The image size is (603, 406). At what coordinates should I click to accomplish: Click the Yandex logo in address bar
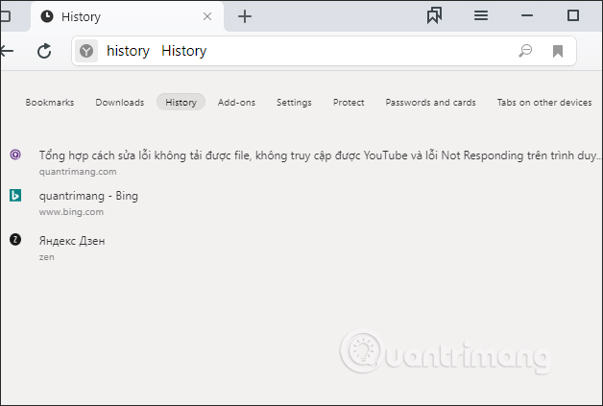[86, 51]
